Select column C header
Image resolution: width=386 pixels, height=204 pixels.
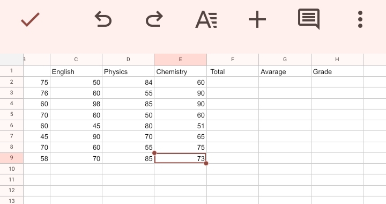click(x=76, y=60)
